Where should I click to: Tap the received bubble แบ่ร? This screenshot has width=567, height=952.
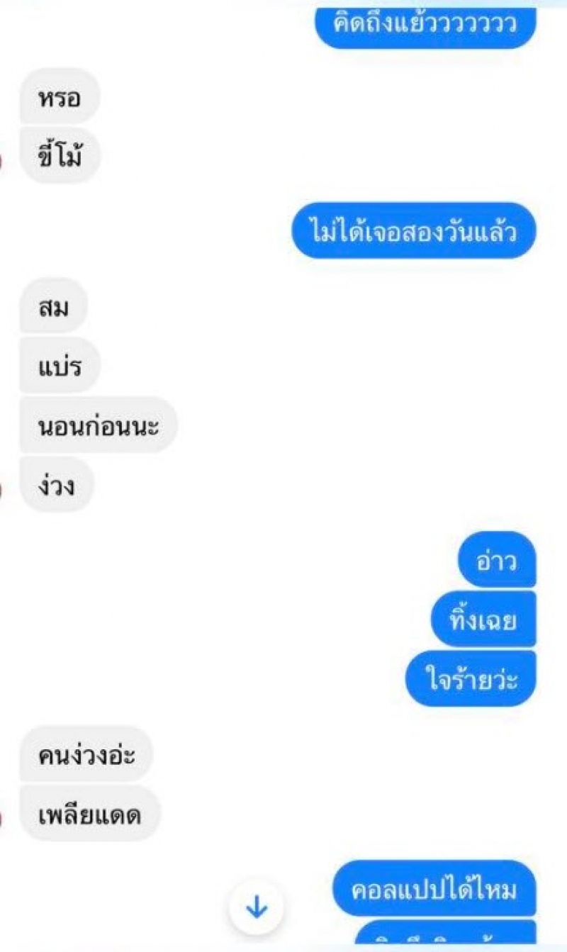pos(60,366)
